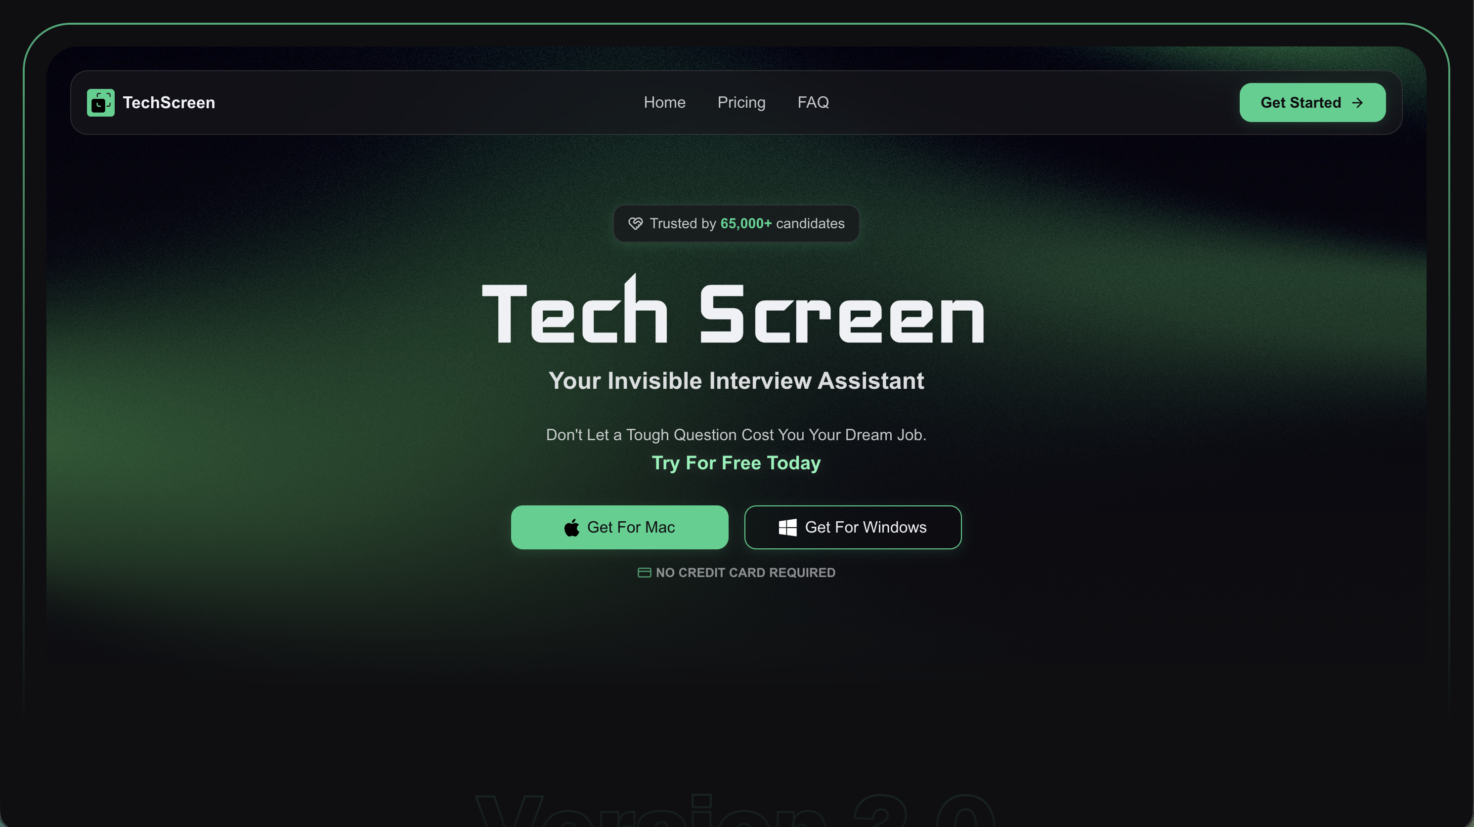Click the Apple icon on the Mac button
The width and height of the screenshot is (1474, 827).
pos(571,527)
